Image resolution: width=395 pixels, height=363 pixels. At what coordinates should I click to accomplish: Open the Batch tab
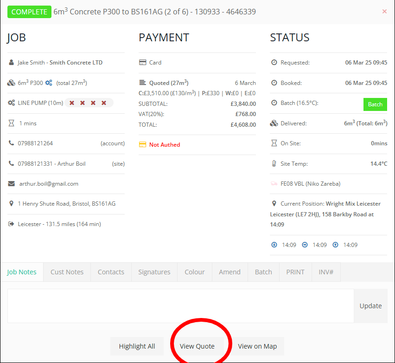click(263, 272)
